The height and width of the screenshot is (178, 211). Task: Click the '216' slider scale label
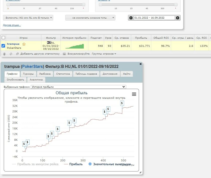(72, 8)
